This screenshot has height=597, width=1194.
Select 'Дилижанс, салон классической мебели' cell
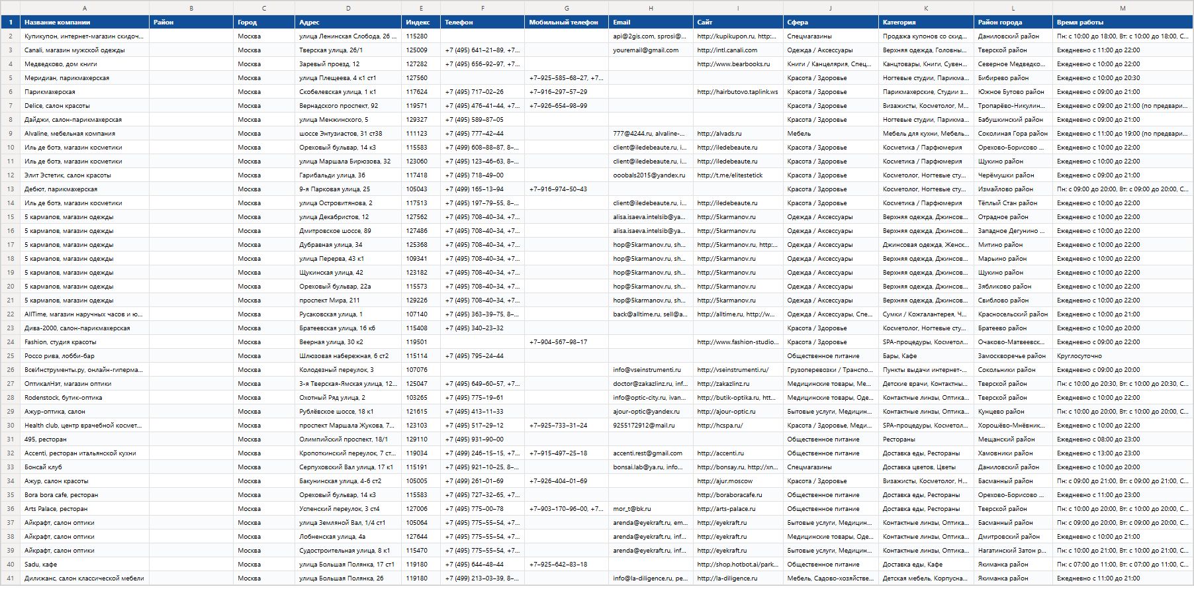point(85,578)
